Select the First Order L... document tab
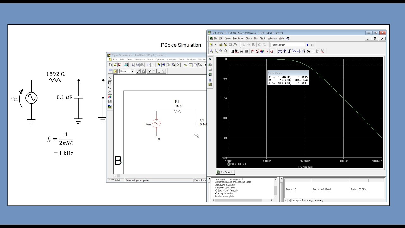The image size is (405, 228). click(226, 172)
